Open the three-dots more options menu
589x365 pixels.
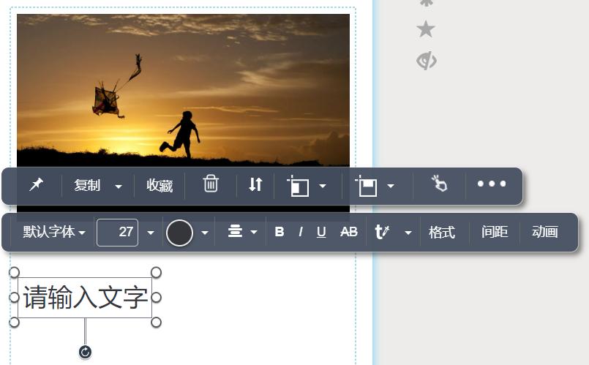(492, 184)
